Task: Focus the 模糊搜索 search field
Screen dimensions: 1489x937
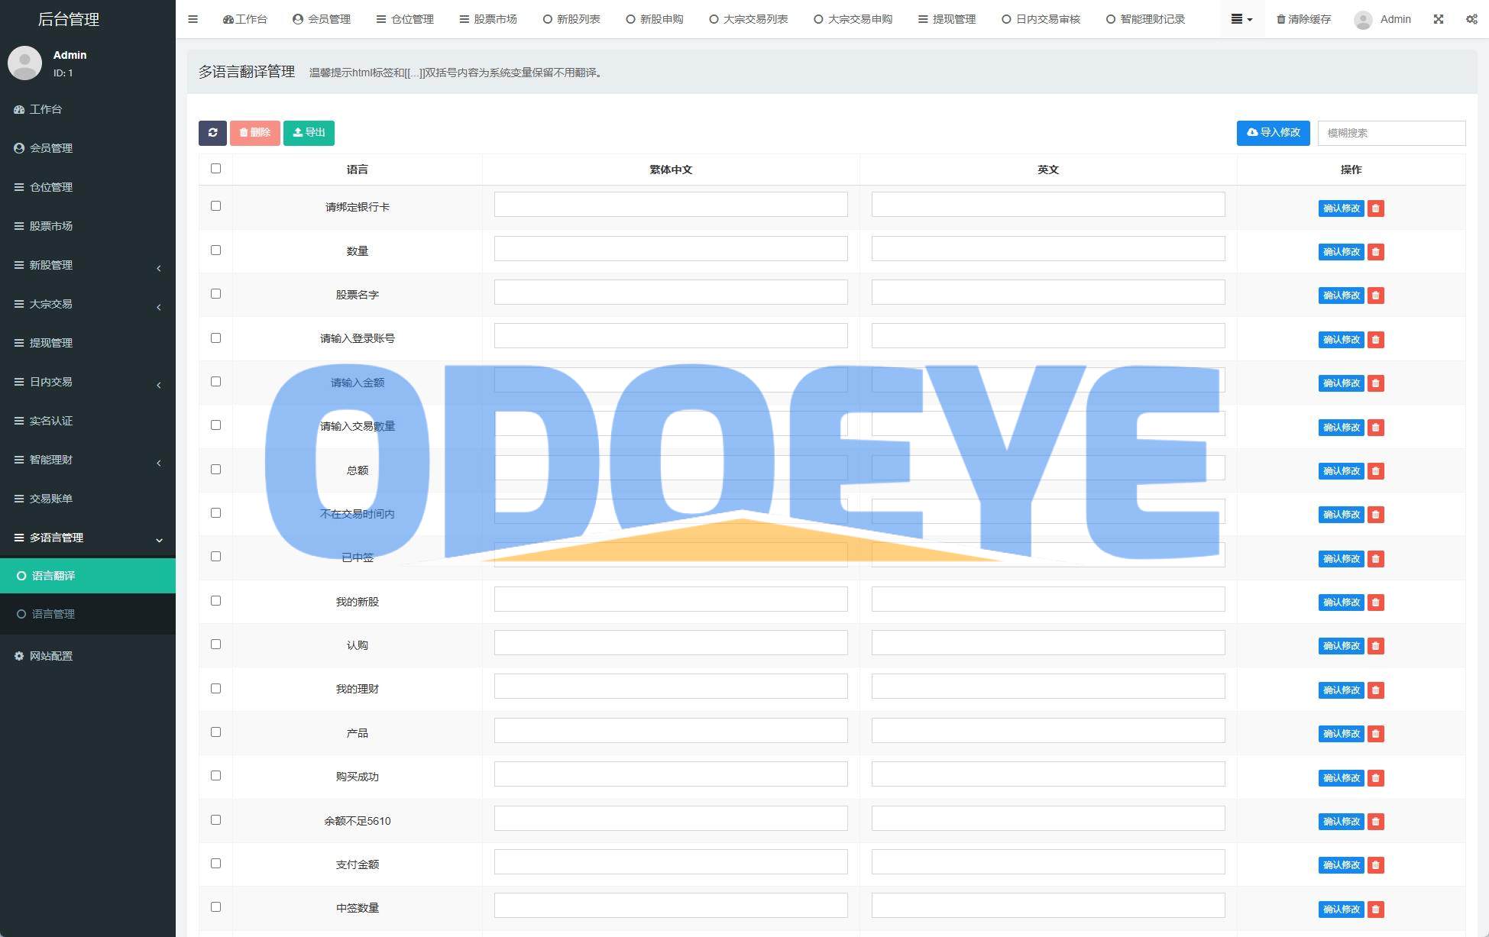Action: (1391, 133)
